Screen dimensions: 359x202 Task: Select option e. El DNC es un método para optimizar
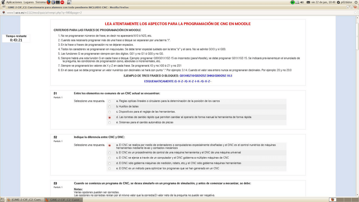point(110,168)
